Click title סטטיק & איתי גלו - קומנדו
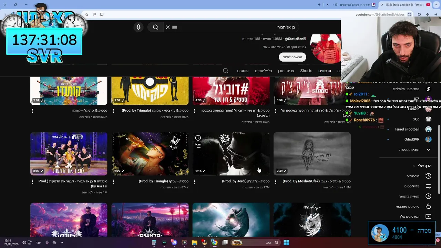Screen dimensions: 441x248 [90, 111]
